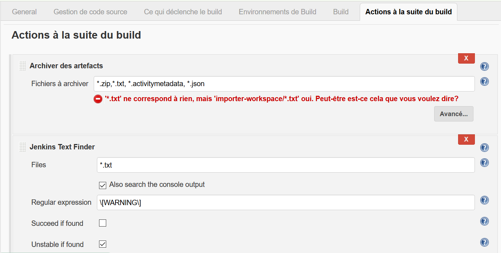The image size is (501, 253).
Task: Grab drag handle of Archiver des artefacts
Action: (x=22, y=66)
